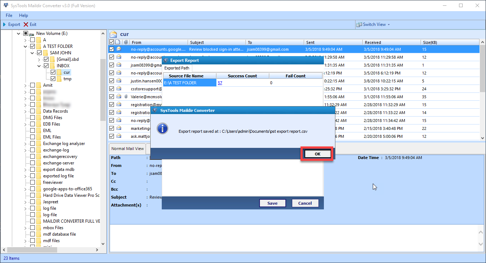Expand the [Gmail].sbd node
The height and width of the screenshot is (263, 486).
pyautogui.click(x=39, y=59)
